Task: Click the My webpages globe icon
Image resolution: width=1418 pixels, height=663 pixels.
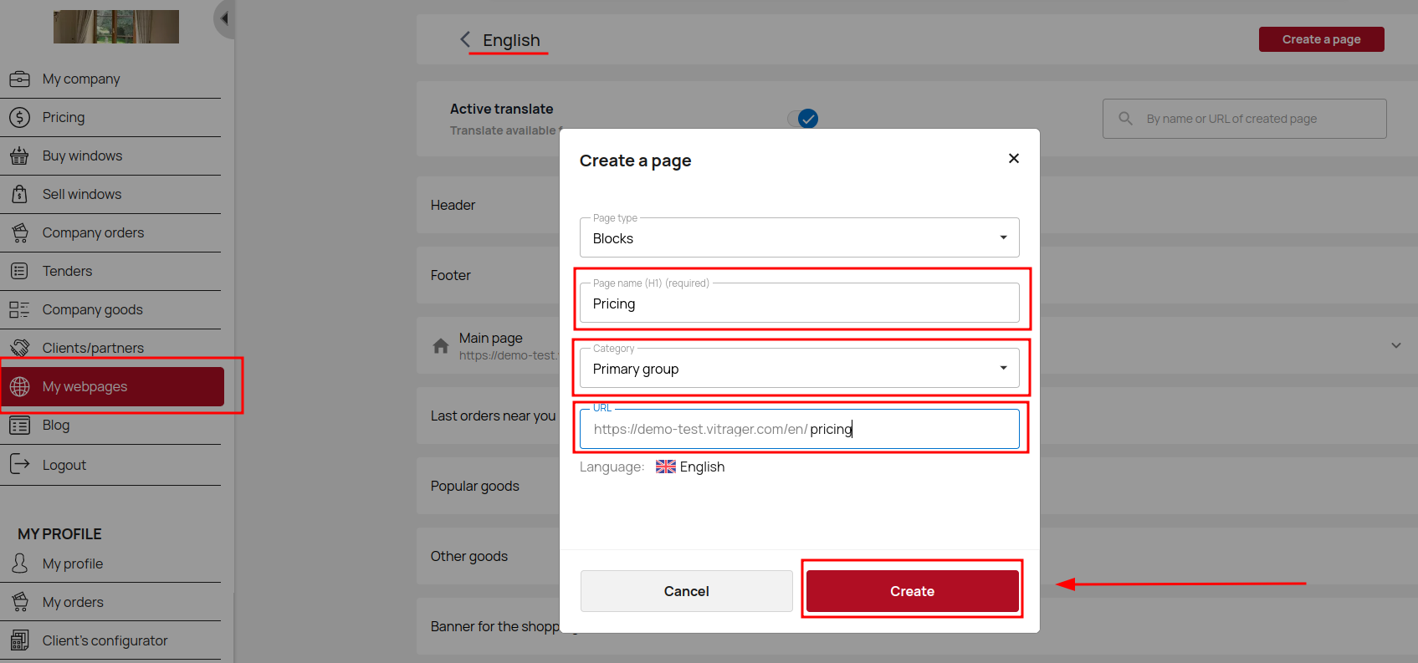Action: click(x=19, y=386)
